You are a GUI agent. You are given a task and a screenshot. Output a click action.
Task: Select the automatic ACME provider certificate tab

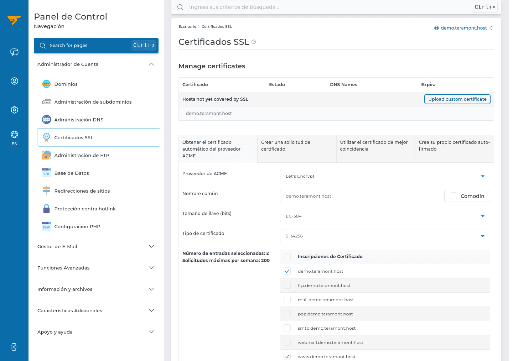[218, 149]
